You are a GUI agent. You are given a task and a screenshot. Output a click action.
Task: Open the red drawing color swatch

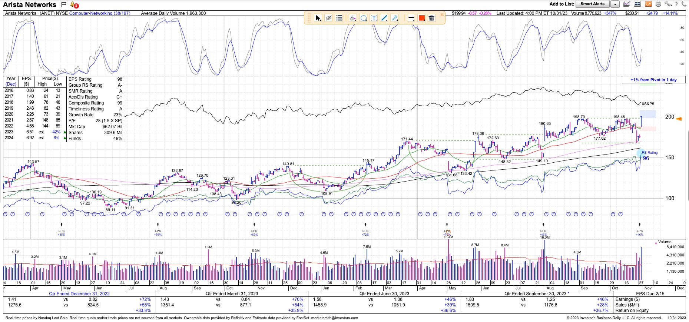(421, 18)
